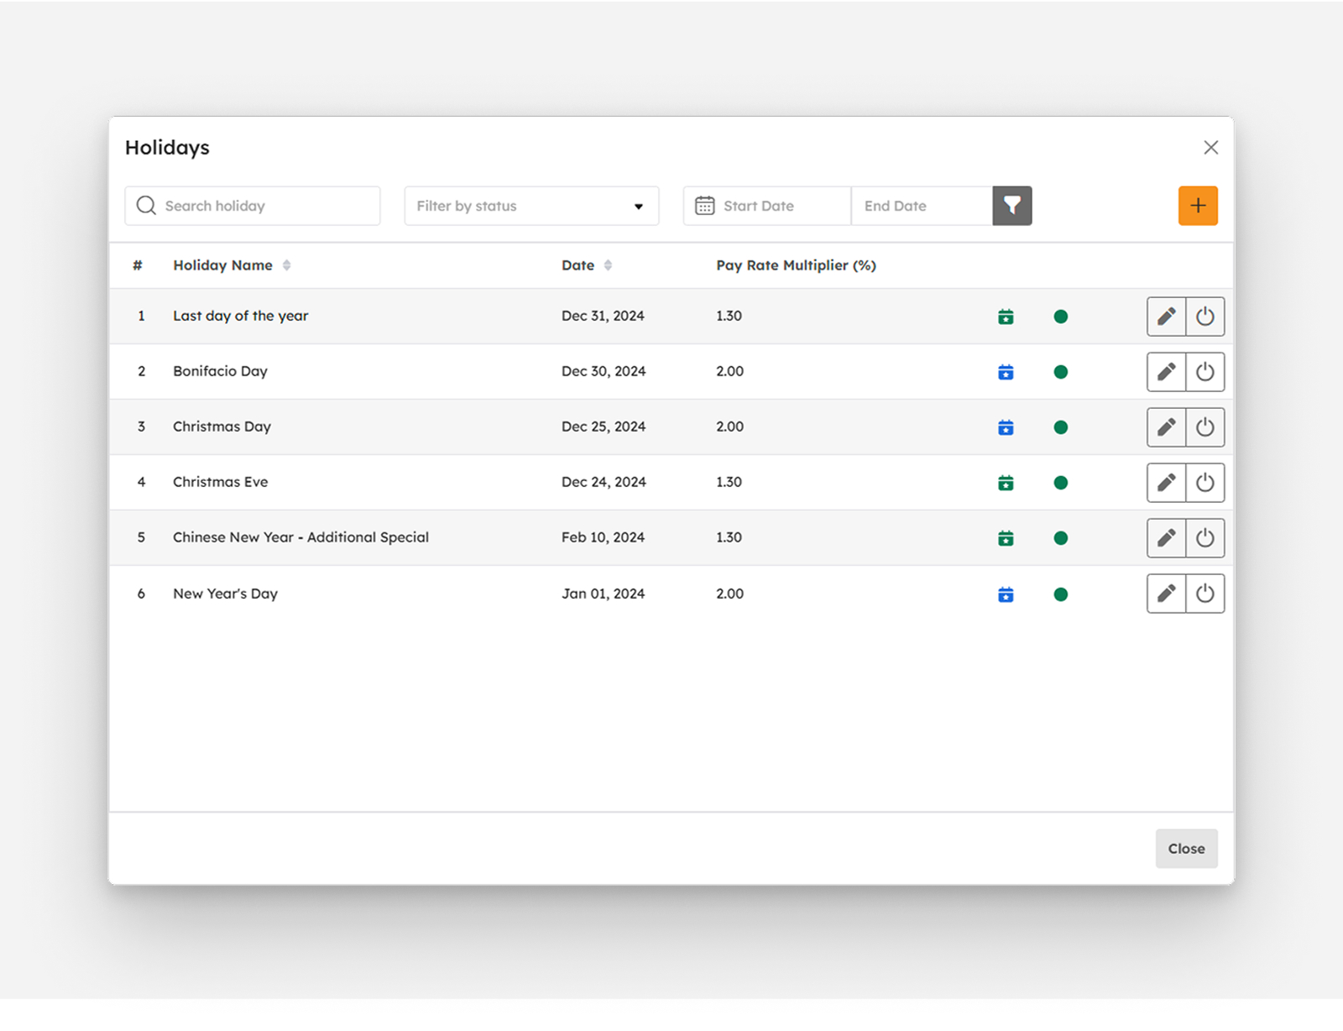Click green calendar icon for Chinese New Year
The width and height of the screenshot is (1343, 1031).
1006,538
